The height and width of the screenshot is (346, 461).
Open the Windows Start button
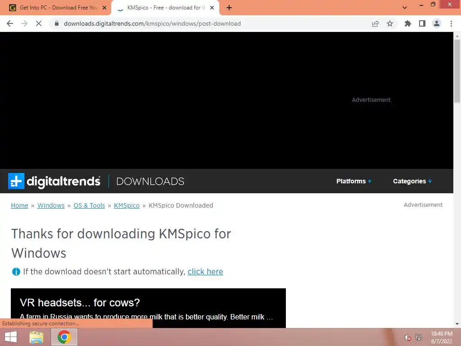pos(11,337)
